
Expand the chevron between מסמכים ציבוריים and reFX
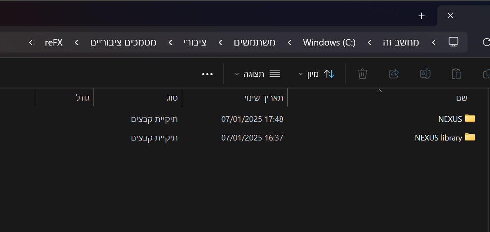point(77,42)
